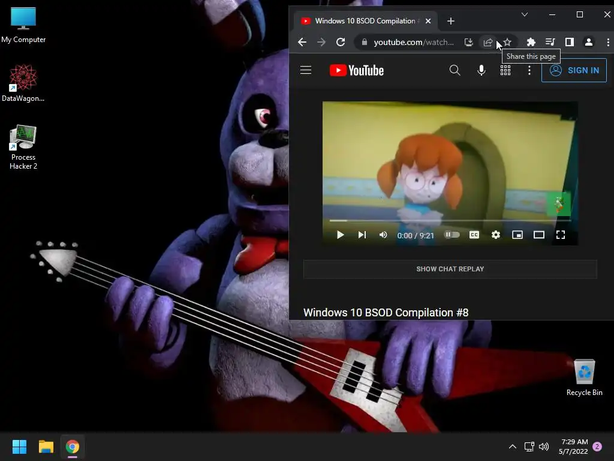Go back in Chrome
Image resolution: width=614 pixels, height=461 pixels.
[302, 42]
